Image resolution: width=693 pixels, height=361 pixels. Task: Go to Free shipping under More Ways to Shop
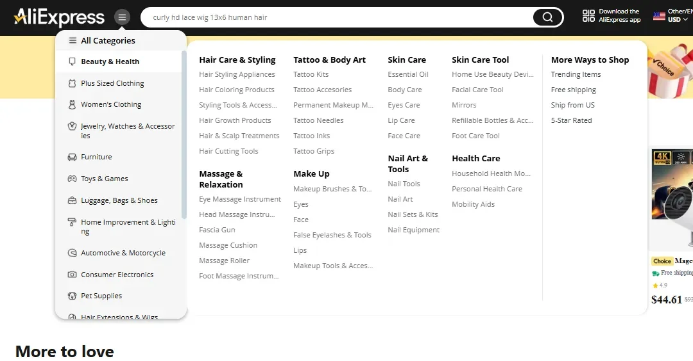(x=573, y=90)
